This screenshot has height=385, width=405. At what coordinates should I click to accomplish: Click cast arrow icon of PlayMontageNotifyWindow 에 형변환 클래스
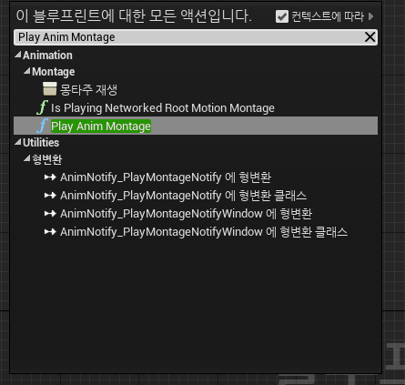[50, 231]
